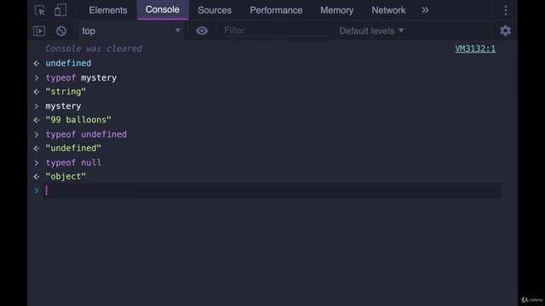Viewport: 545px width, 306px height.
Task: Follow the VM3132:1 source link
Action: coord(475,48)
